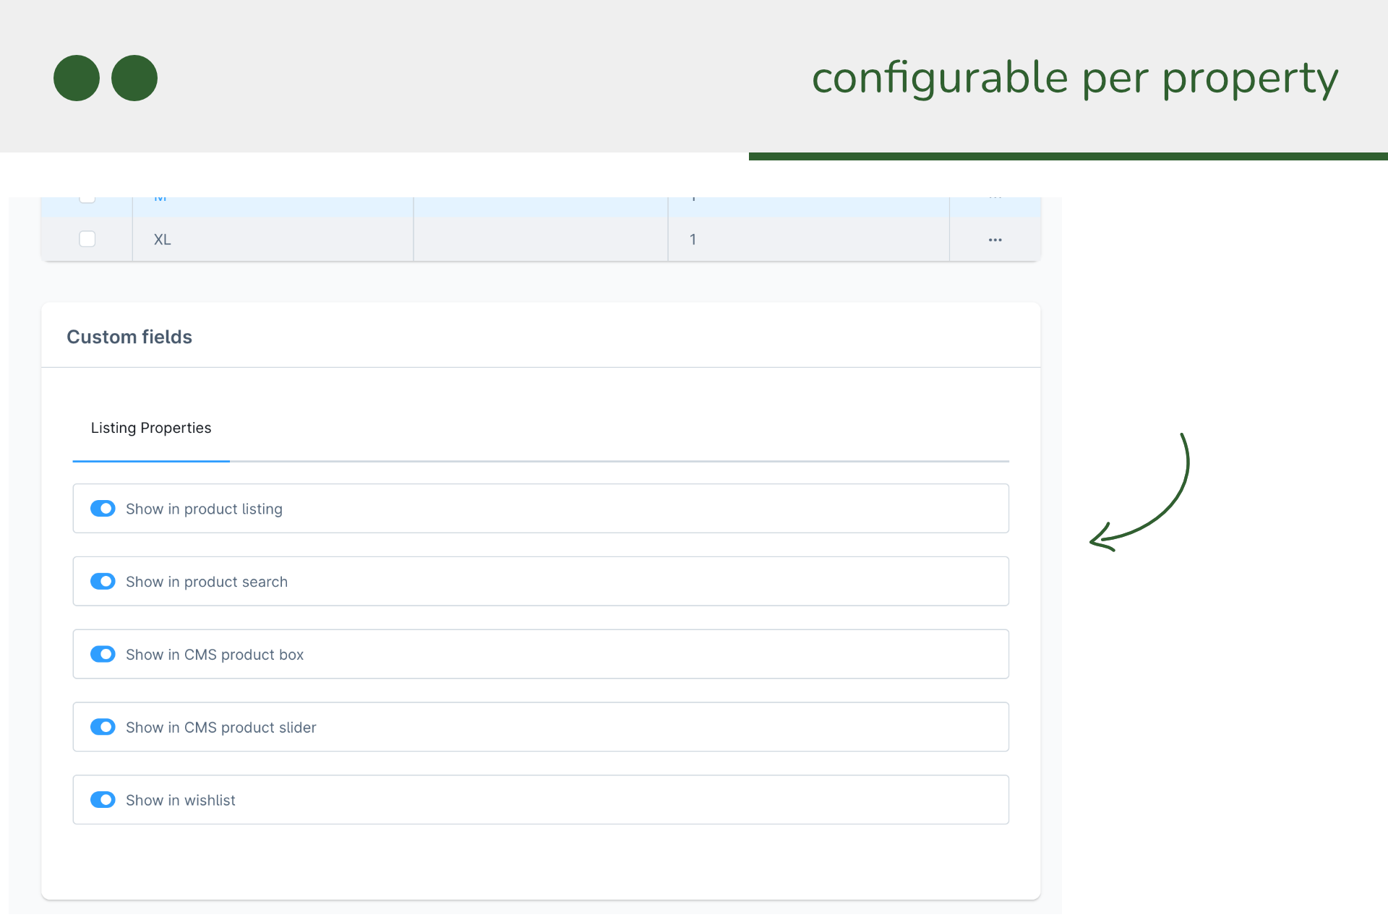Click the "Show in CMS product box" label
Image resolution: width=1388 pixels, height=917 pixels.
pyautogui.click(x=215, y=655)
